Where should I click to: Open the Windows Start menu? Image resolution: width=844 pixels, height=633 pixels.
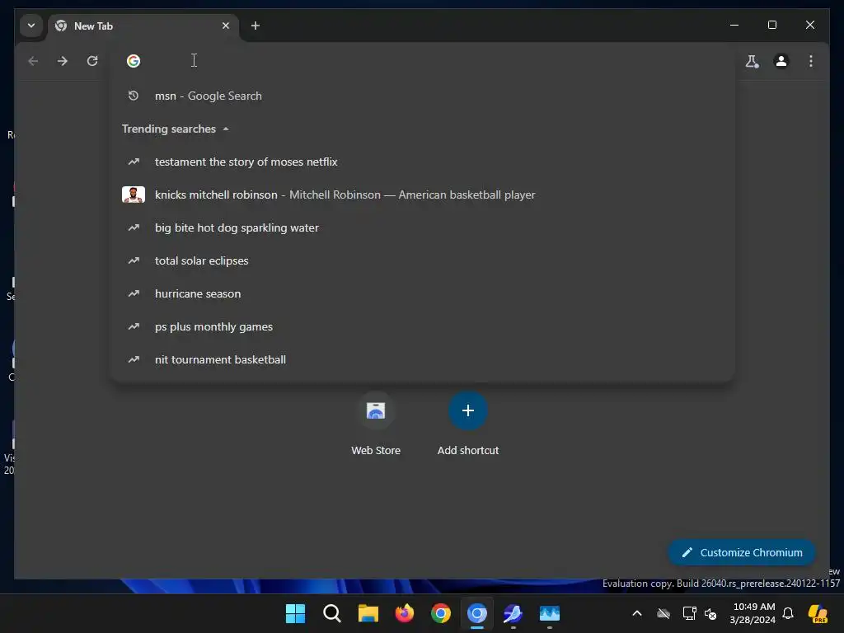pyautogui.click(x=295, y=613)
